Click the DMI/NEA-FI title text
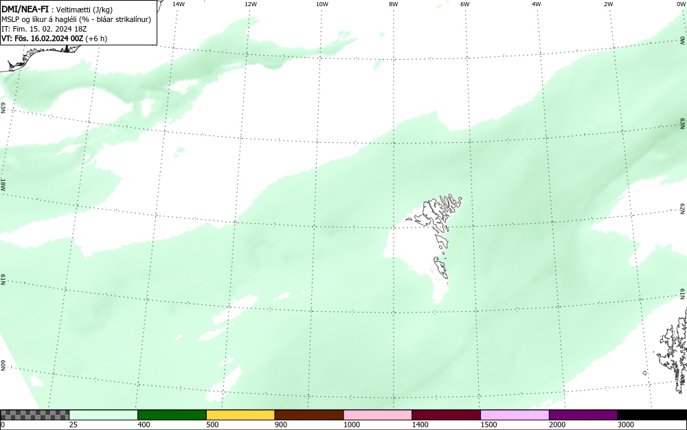 point(25,9)
